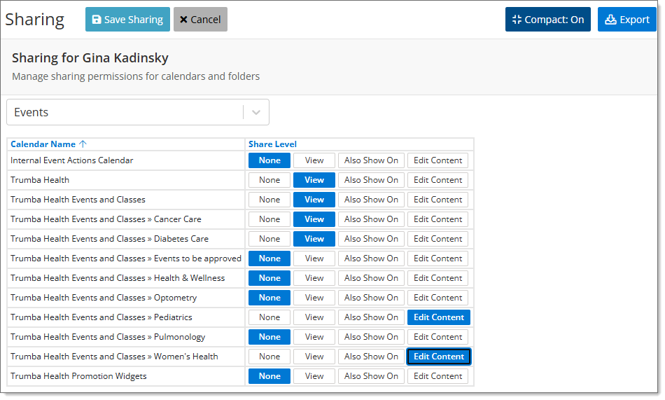665x400 pixels.
Task: Open the Events calendar type combo box
Action: pos(138,113)
